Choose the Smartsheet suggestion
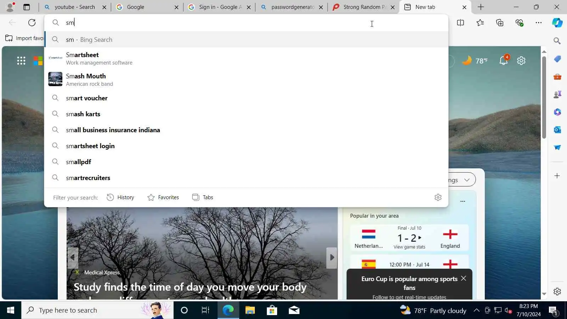Image resolution: width=567 pixels, height=319 pixels. coord(246,58)
